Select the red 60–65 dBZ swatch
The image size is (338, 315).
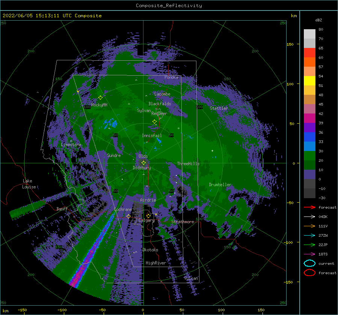[309, 52]
